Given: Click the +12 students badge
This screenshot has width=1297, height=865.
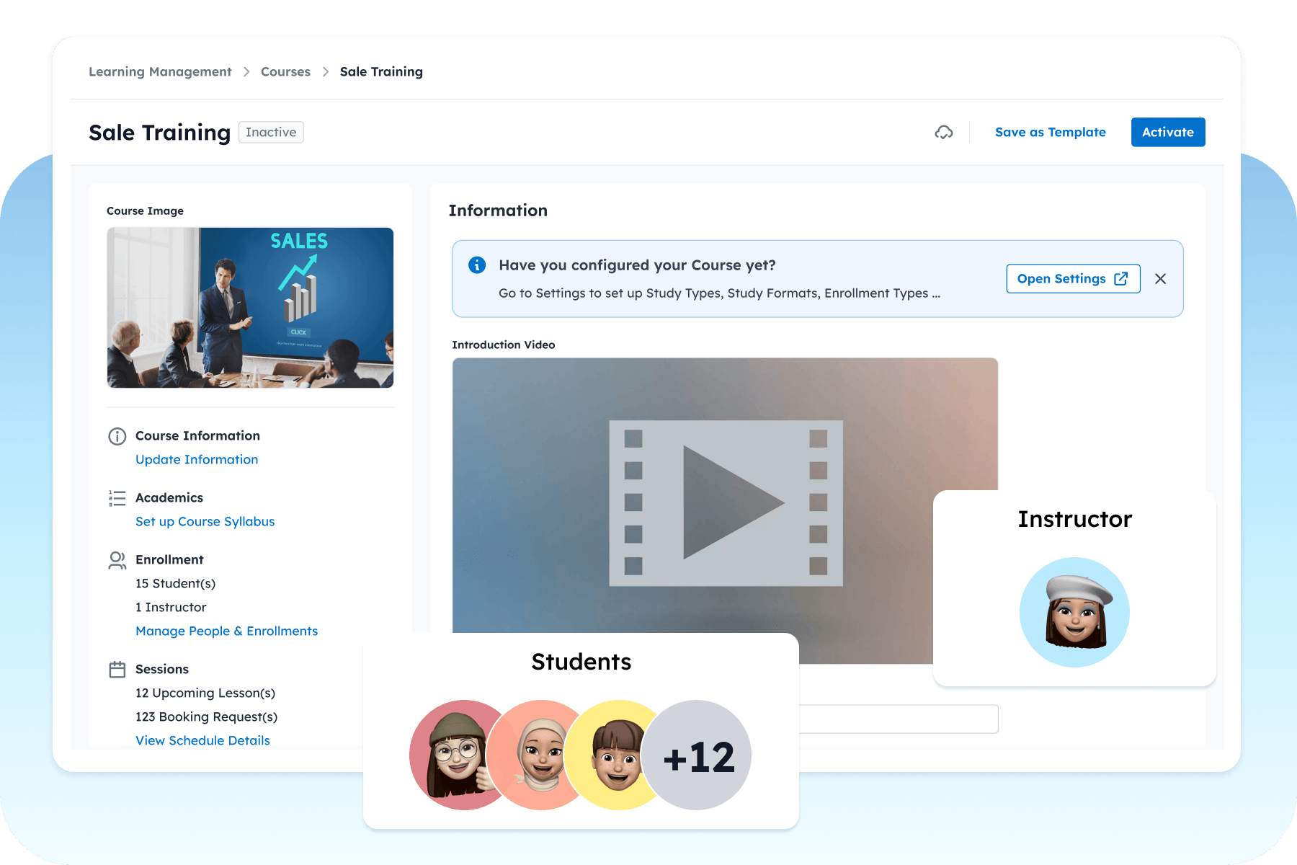Looking at the screenshot, I should pos(696,755).
